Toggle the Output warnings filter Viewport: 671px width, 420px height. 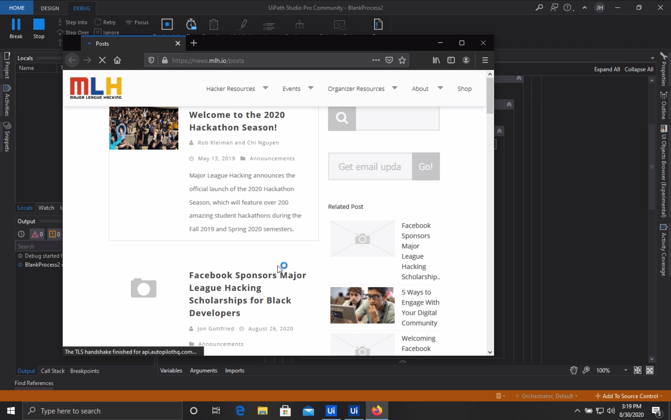[x=54, y=234]
